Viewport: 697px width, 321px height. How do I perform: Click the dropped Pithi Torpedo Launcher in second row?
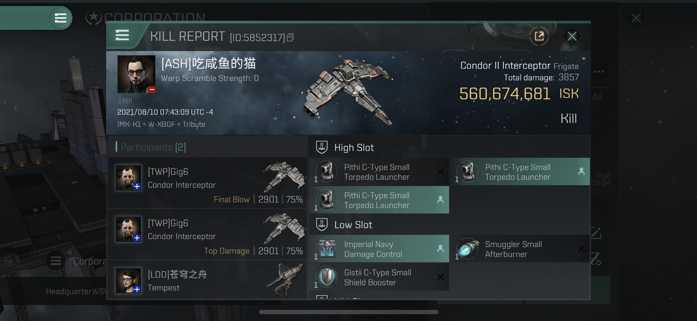[x=379, y=200]
